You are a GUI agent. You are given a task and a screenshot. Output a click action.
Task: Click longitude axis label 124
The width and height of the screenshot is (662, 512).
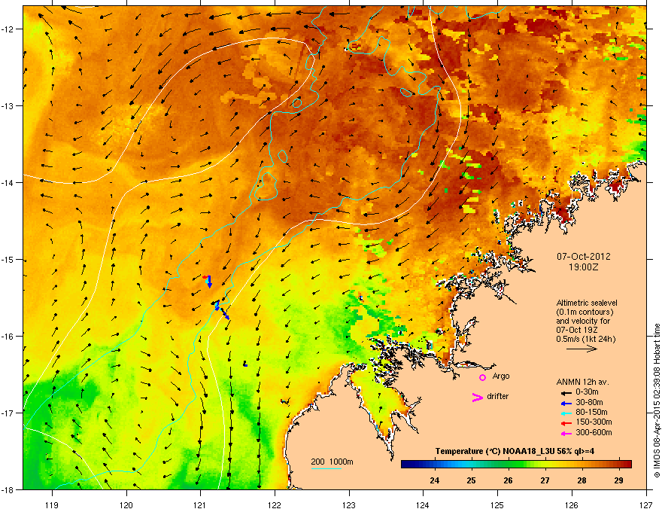[x=423, y=504]
